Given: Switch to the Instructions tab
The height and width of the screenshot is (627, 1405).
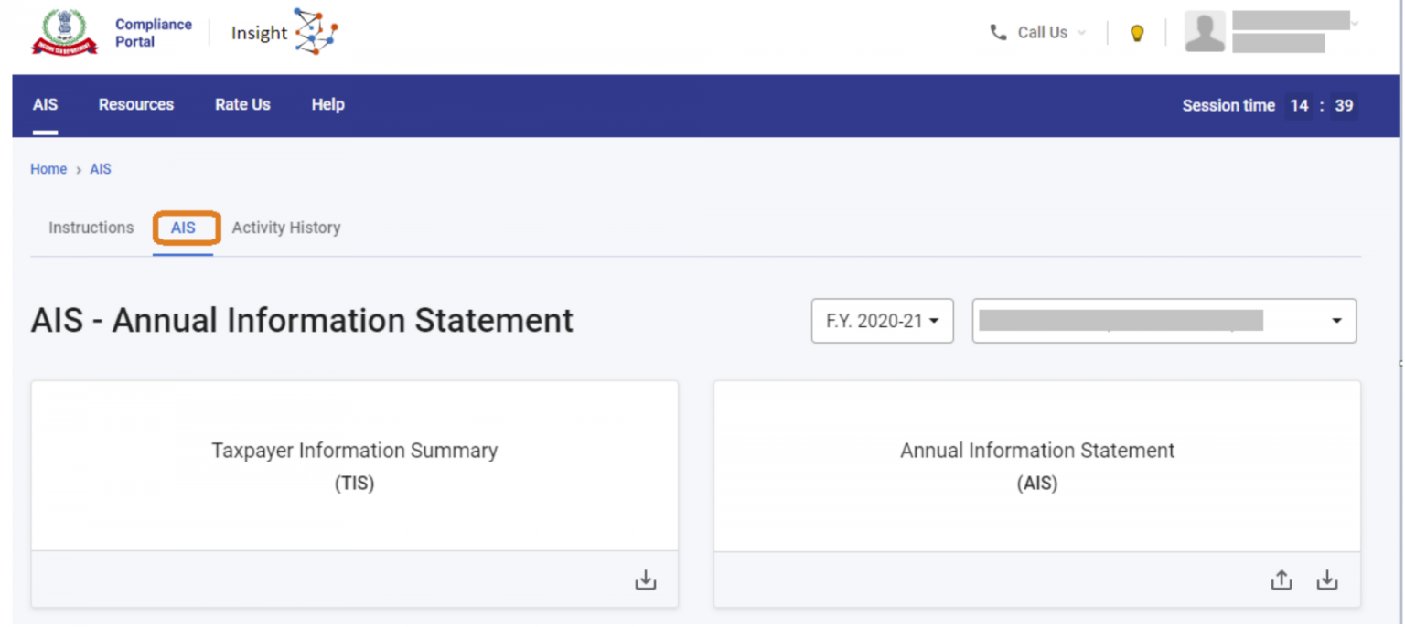Looking at the screenshot, I should [91, 228].
